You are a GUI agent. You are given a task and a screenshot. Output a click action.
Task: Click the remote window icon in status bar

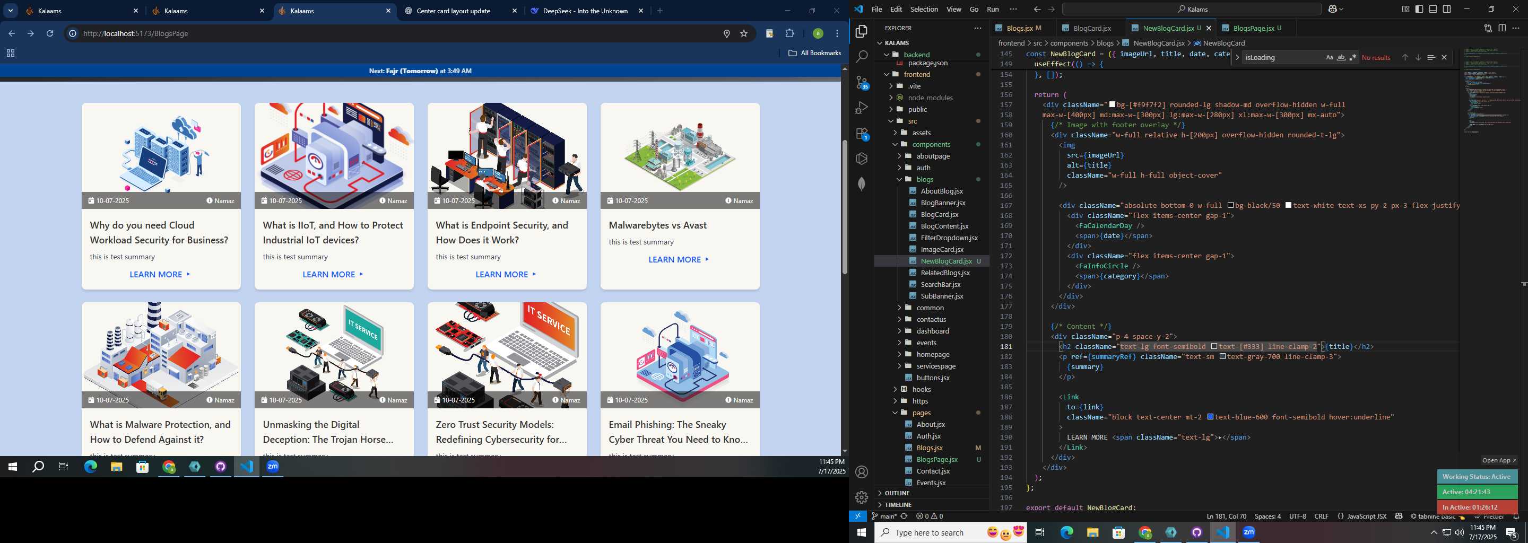pos(858,516)
